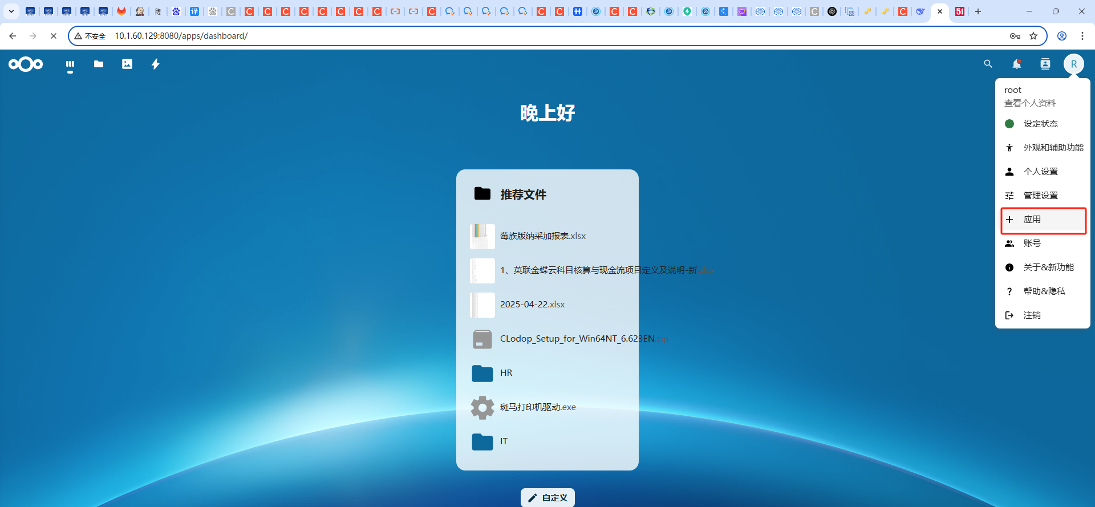Image resolution: width=1095 pixels, height=507 pixels.
Task: Open a new browser tab
Action: [978, 11]
